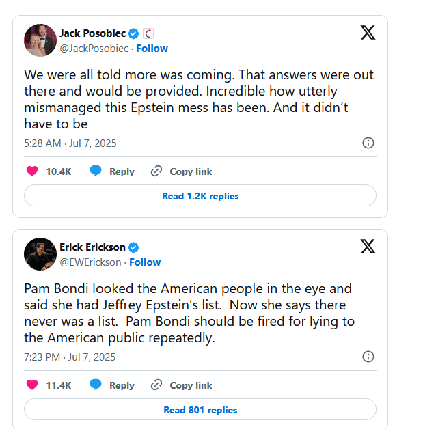Screen dimensions: 423x429
Task: Click the X logo on Erick Erickson's tweet
Action: (368, 246)
